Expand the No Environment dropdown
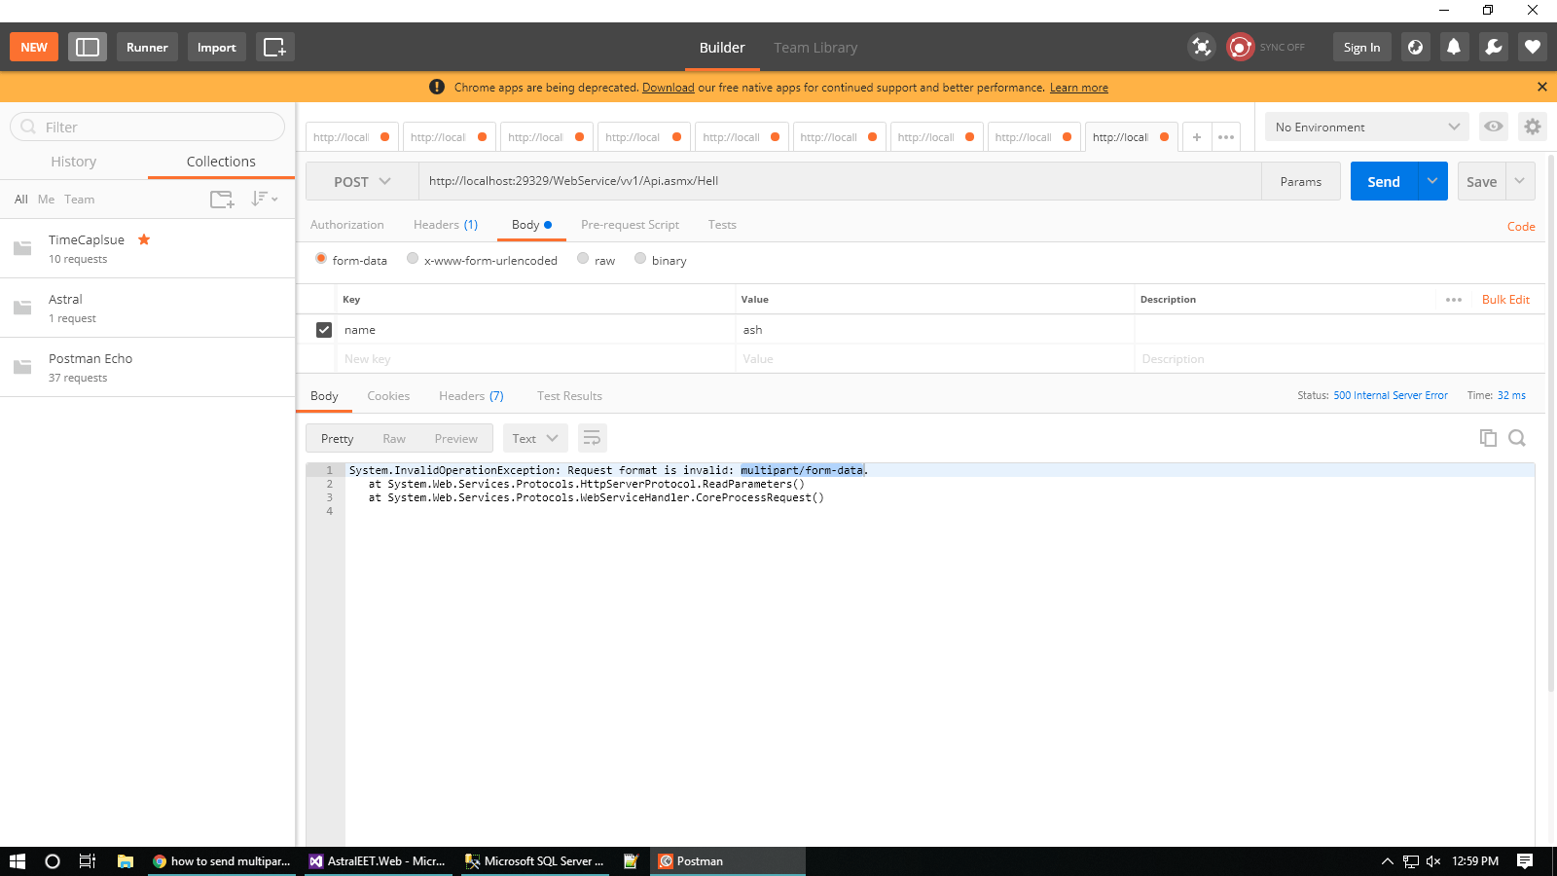The width and height of the screenshot is (1557, 876). pos(1366,127)
